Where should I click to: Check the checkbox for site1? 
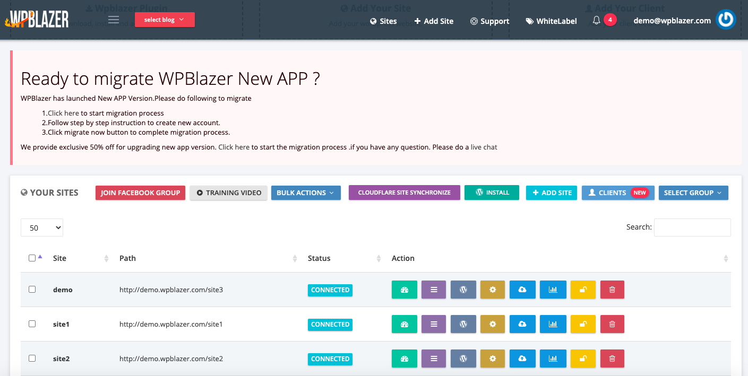(x=32, y=323)
